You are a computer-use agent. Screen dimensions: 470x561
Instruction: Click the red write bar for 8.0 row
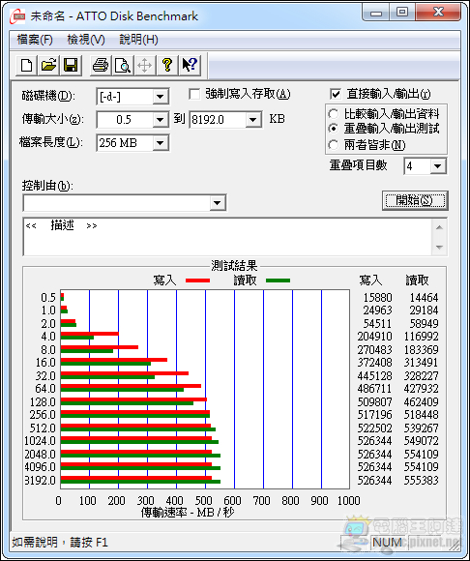pos(100,347)
